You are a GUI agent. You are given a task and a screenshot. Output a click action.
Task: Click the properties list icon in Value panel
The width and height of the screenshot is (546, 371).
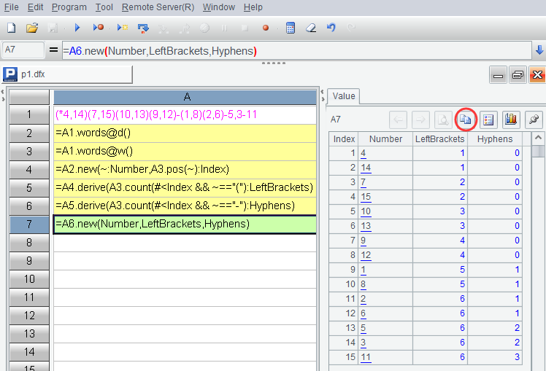488,119
